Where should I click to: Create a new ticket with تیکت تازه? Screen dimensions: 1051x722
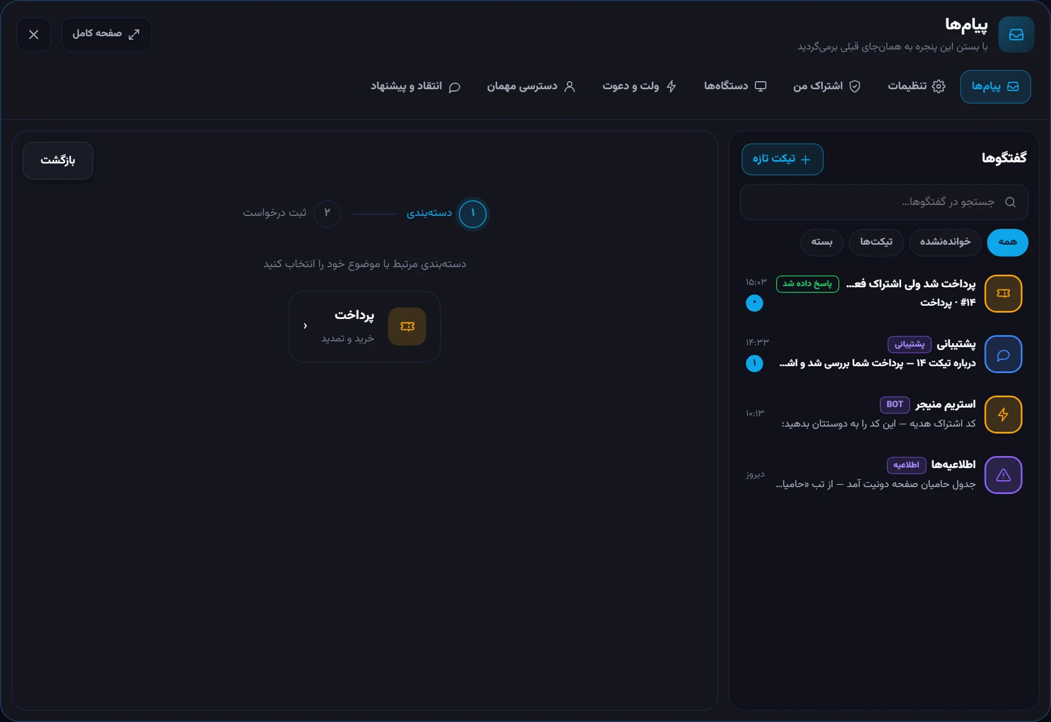pos(782,159)
